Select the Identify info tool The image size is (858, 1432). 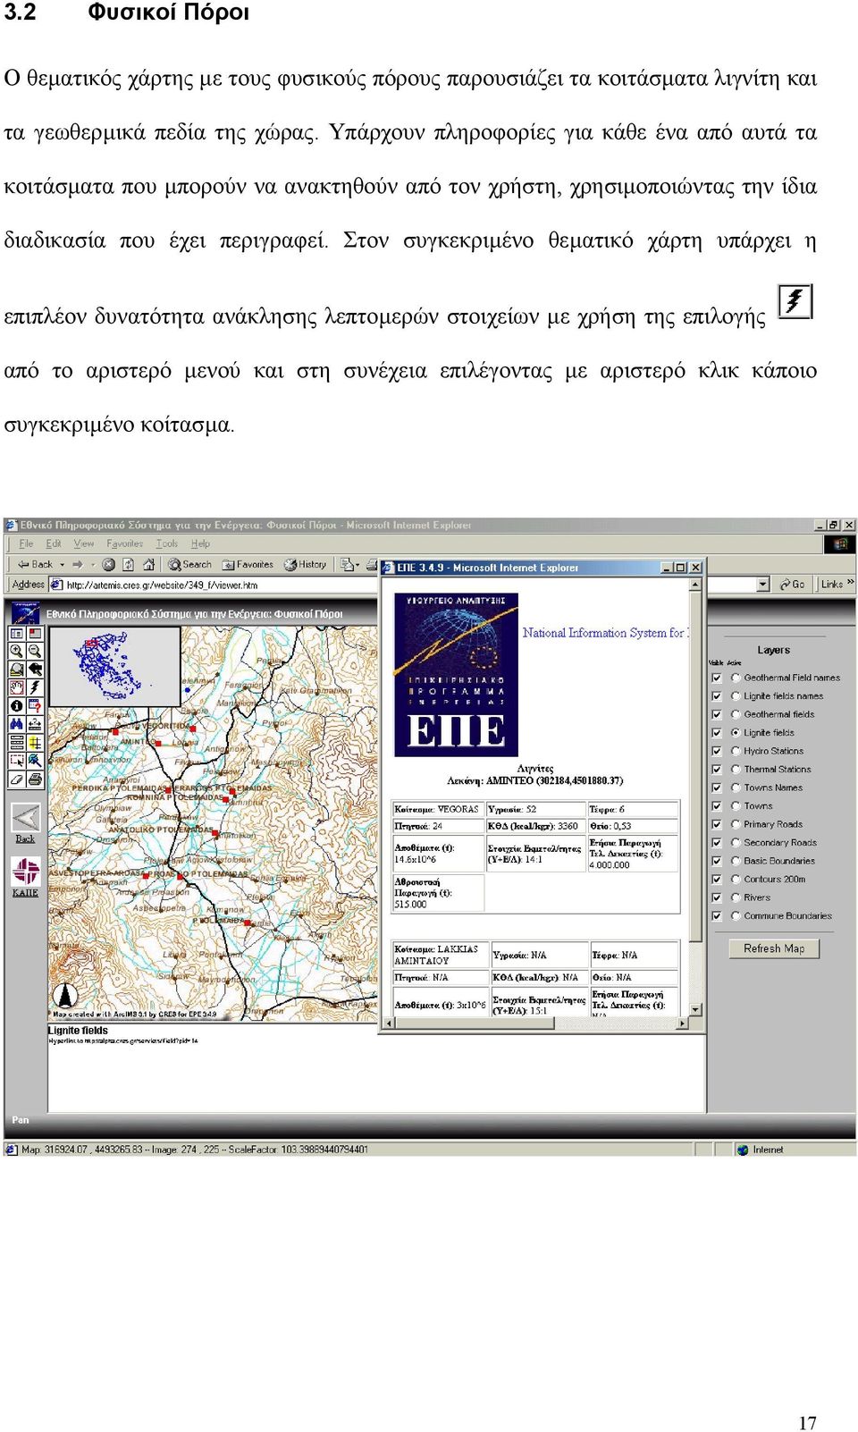17,705
